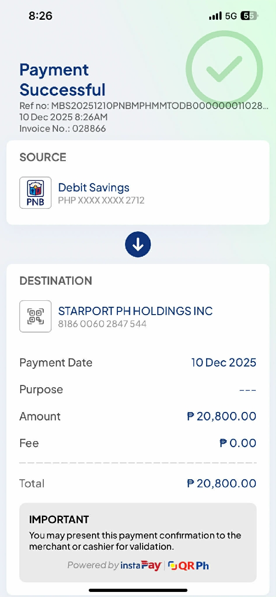Tap the blue down-arrow circle icon
Screen dimensions: 276x597
pyautogui.click(x=138, y=245)
